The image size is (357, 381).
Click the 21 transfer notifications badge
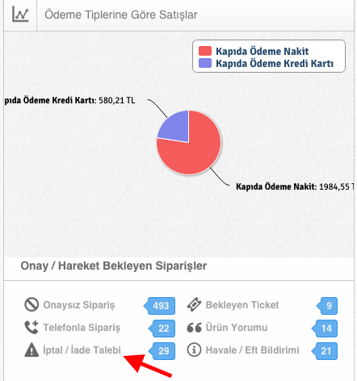[x=325, y=351]
